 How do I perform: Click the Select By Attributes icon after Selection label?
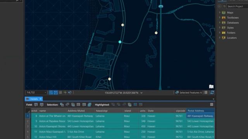tap(62, 105)
